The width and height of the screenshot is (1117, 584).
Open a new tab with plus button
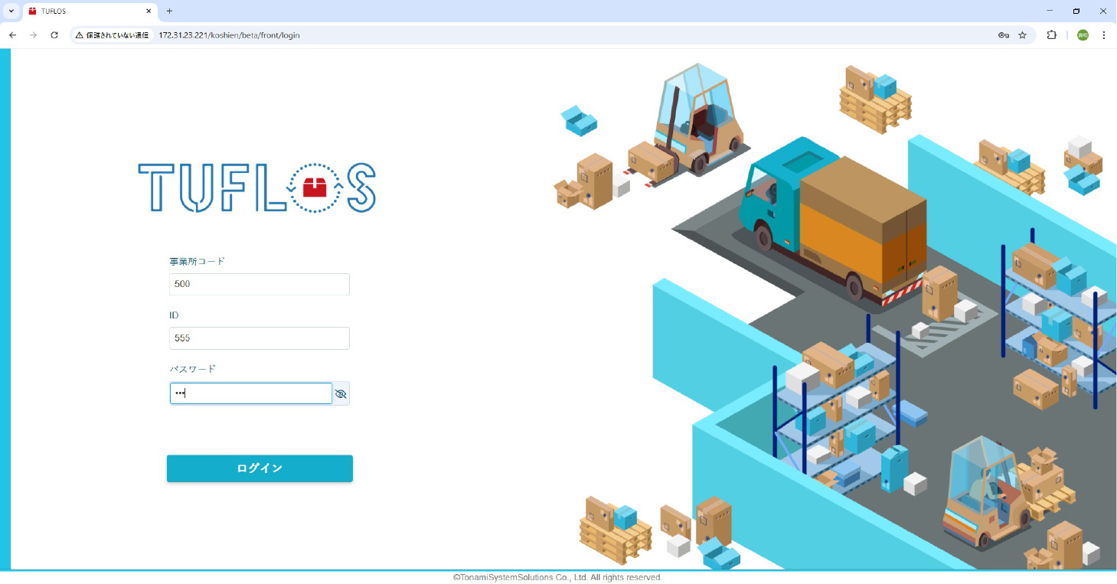tap(169, 11)
